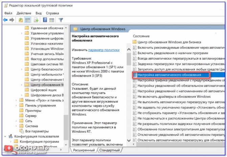Screen dimensions: 227x157
Task: Select policy Не подключаться к расположениям Центра обновления
Action: 179,118
